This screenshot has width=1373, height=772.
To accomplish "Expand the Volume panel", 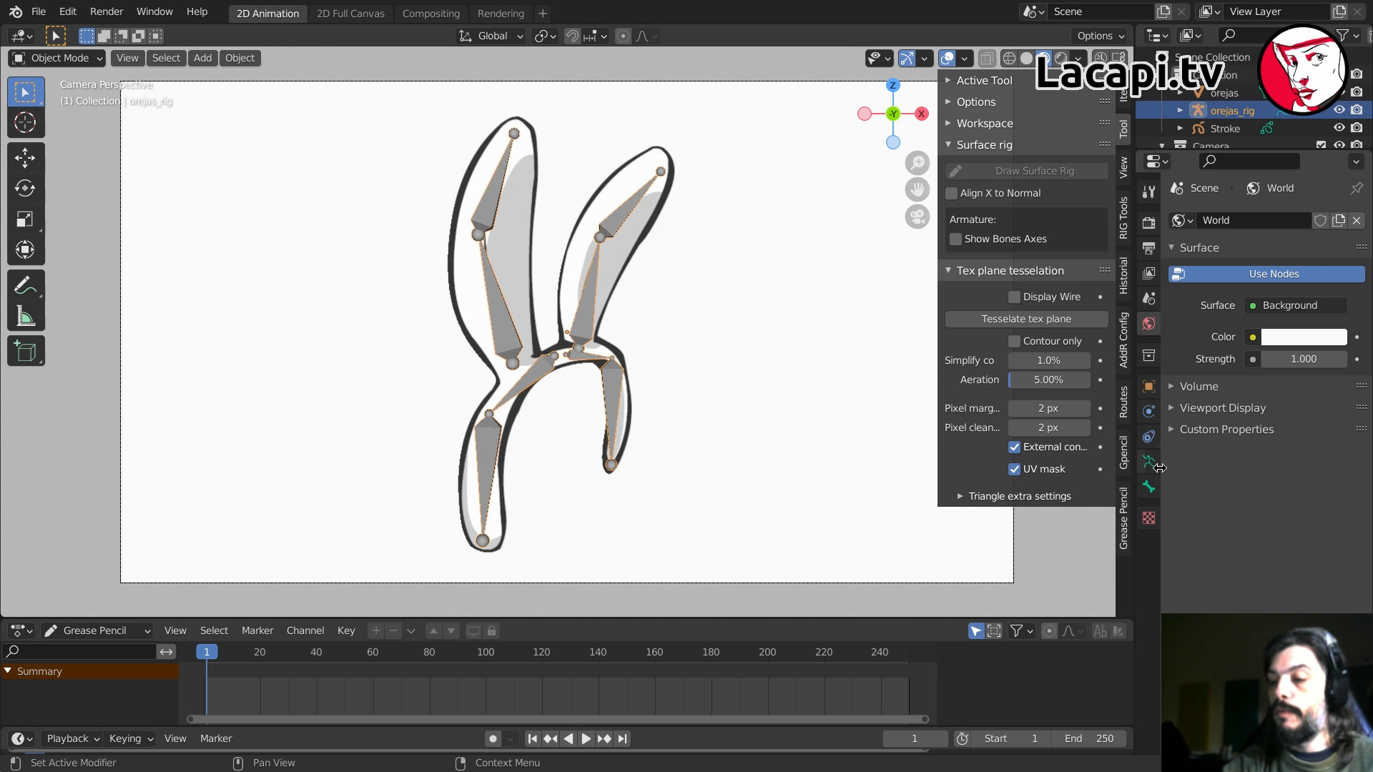I will click(x=1199, y=386).
